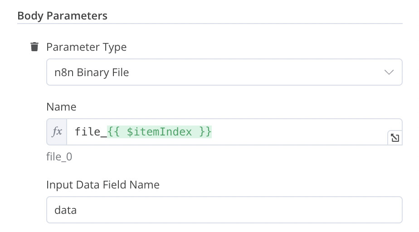This screenshot has height=232, width=419.
Task: Click the "Body Parameters" section heading
Action: 62,16
